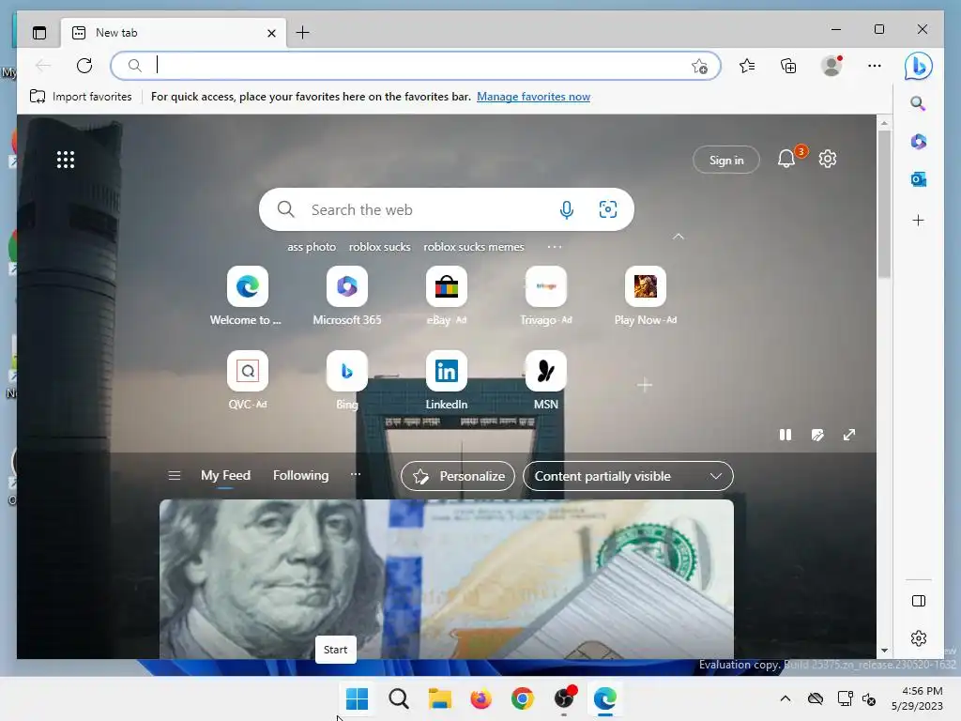The width and height of the screenshot is (961, 721).
Task: Launch Google Chrome from the taskbar
Action: [x=522, y=698]
